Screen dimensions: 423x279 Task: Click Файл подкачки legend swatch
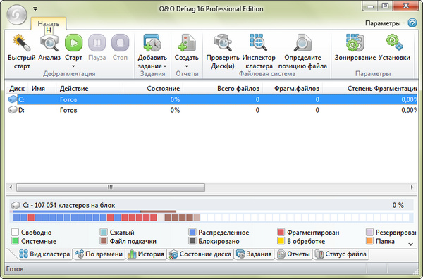[104, 241]
